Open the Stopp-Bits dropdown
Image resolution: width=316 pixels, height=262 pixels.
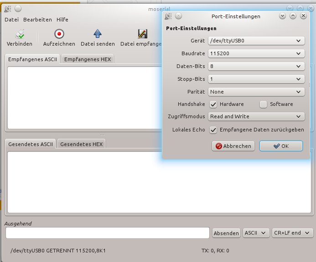click(x=256, y=79)
